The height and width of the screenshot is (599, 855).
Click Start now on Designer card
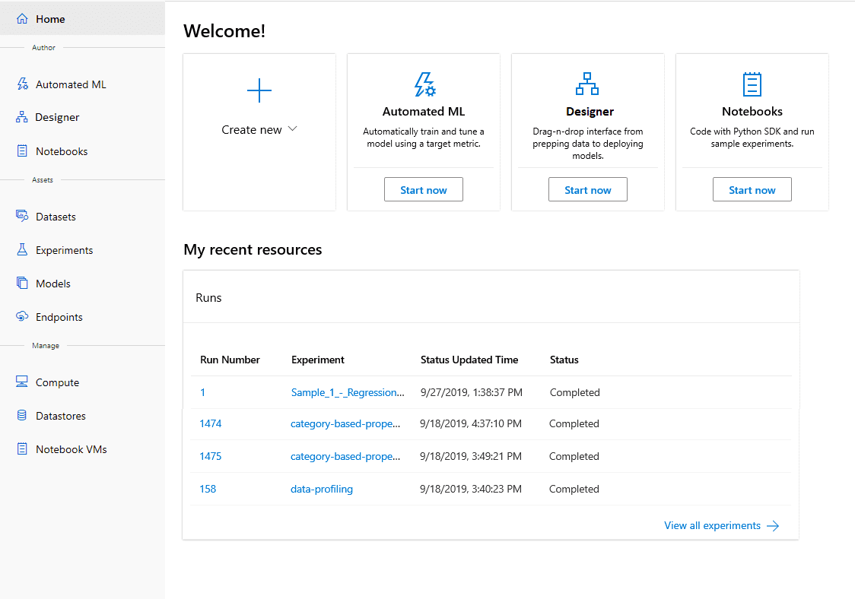(588, 189)
